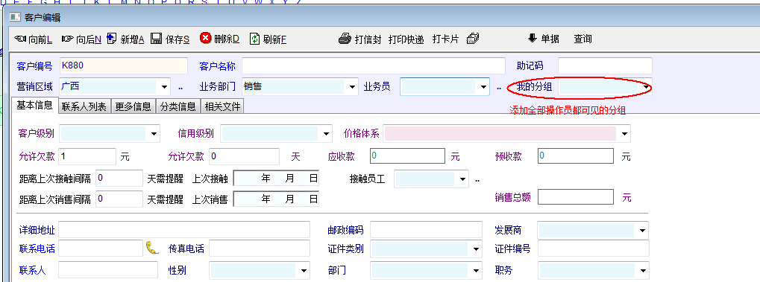Click the phone icon beside 联系电话
The image size is (760, 282).
pyautogui.click(x=151, y=248)
